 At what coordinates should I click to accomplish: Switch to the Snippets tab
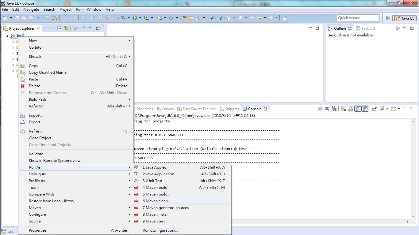(229, 109)
